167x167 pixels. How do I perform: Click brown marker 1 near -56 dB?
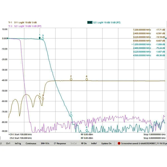tap(40, 97)
